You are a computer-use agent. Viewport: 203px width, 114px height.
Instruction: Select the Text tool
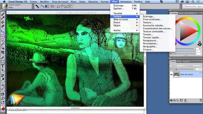tap(3, 66)
